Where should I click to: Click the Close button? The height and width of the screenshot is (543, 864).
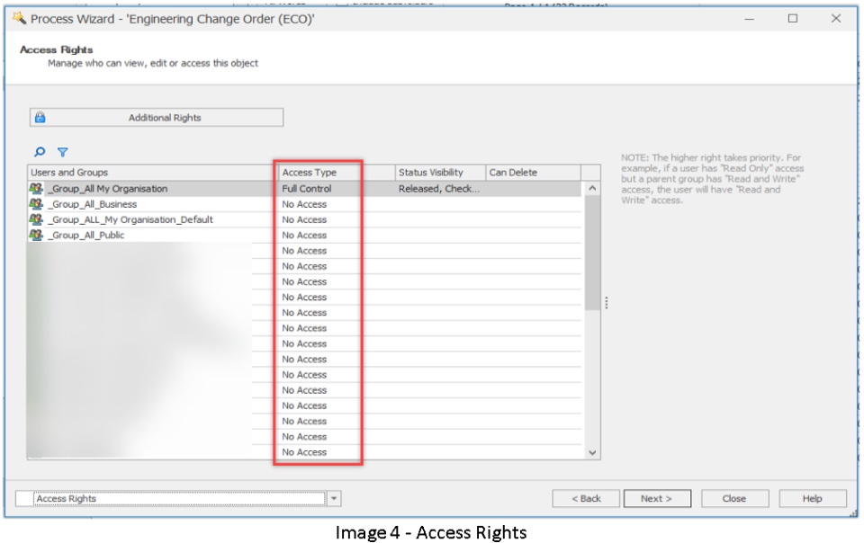pos(734,498)
